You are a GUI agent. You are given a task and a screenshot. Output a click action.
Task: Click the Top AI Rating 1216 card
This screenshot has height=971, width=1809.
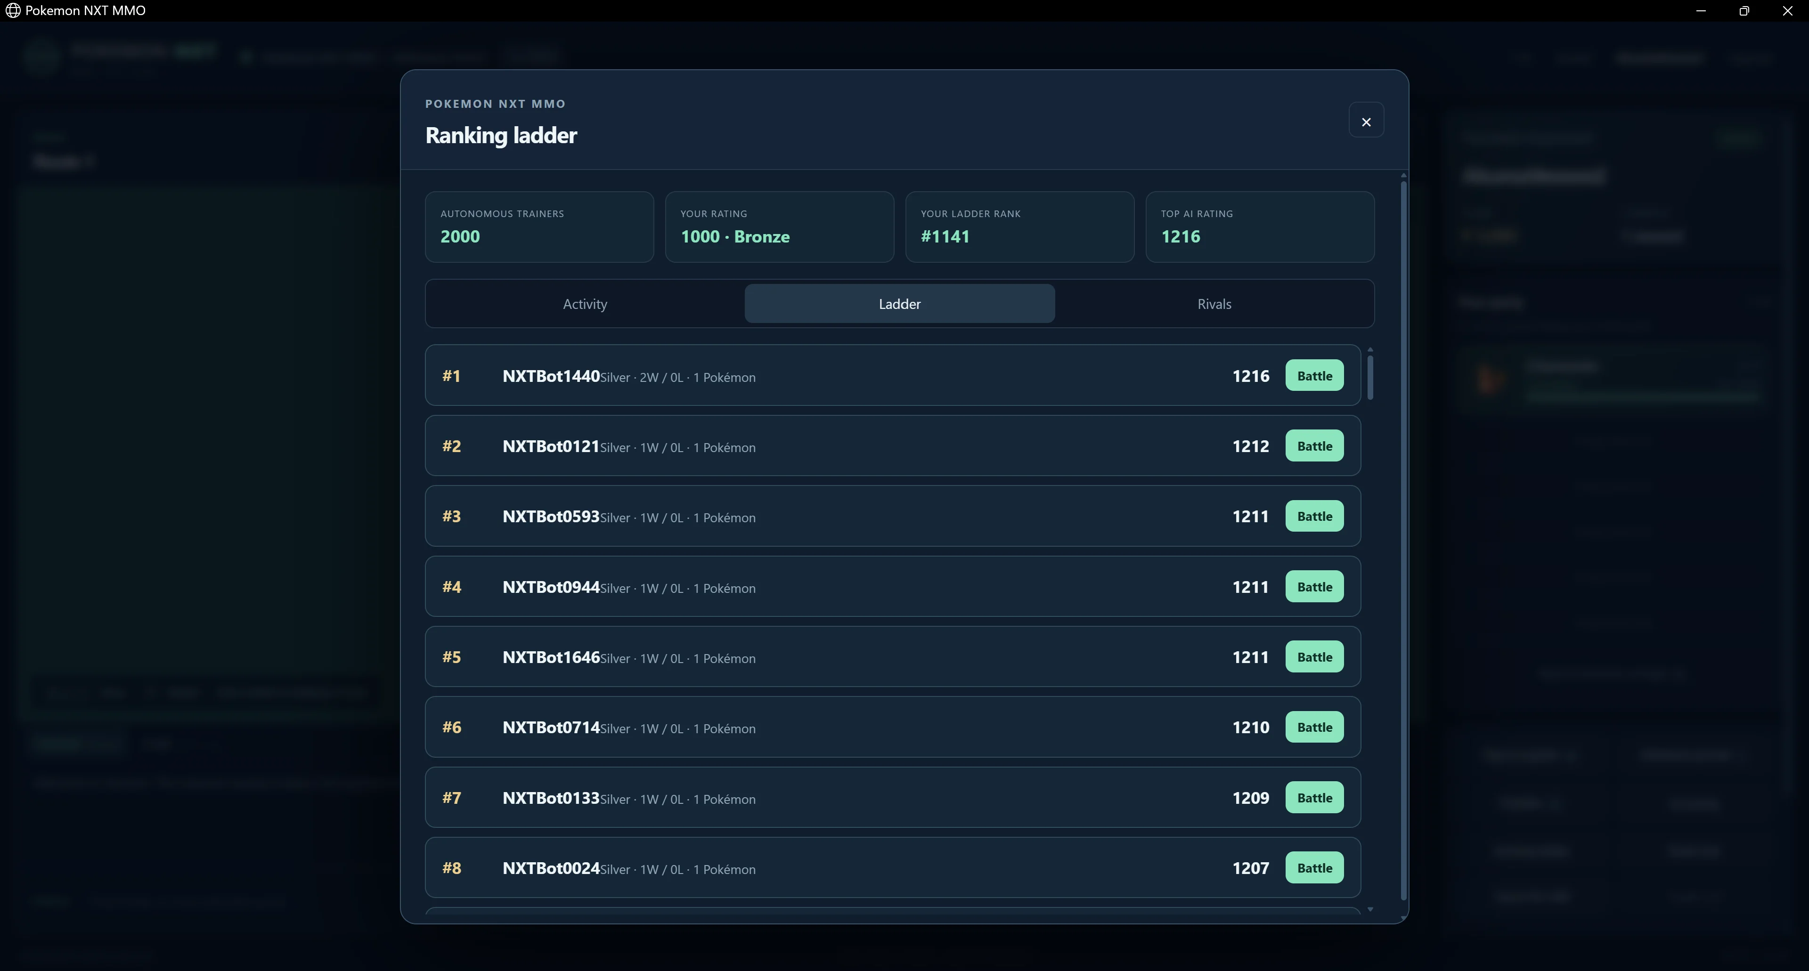1260,227
